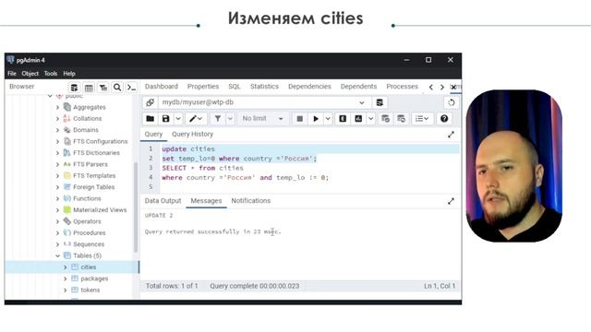Click the Open File folder icon
591x332 pixels.
[150, 119]
